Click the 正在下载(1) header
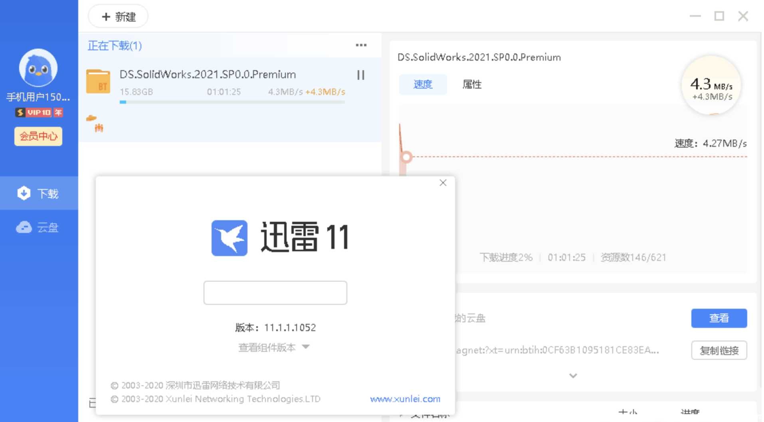Viewport: 764px width, 422px height. coord(115,46)
